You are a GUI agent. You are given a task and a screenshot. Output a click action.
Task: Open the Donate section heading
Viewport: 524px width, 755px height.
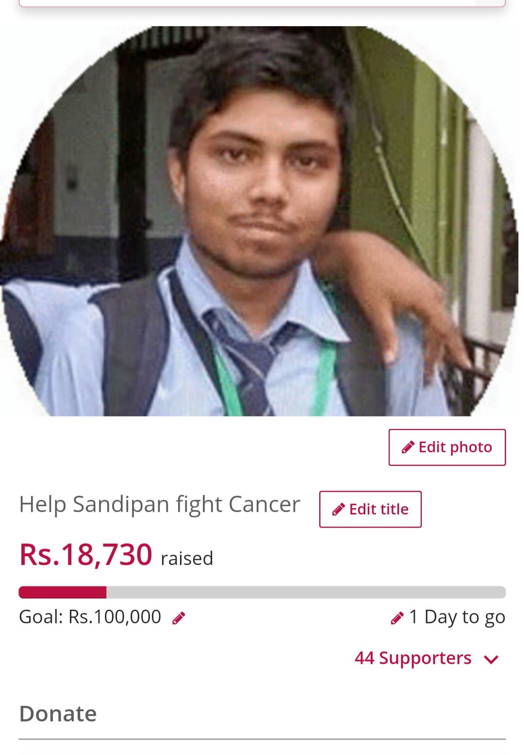[58, 713]
